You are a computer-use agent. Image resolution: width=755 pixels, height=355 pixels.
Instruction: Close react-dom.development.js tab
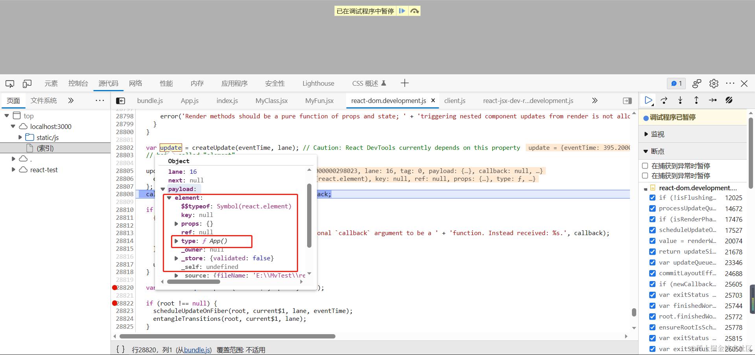tap(433, 100)
